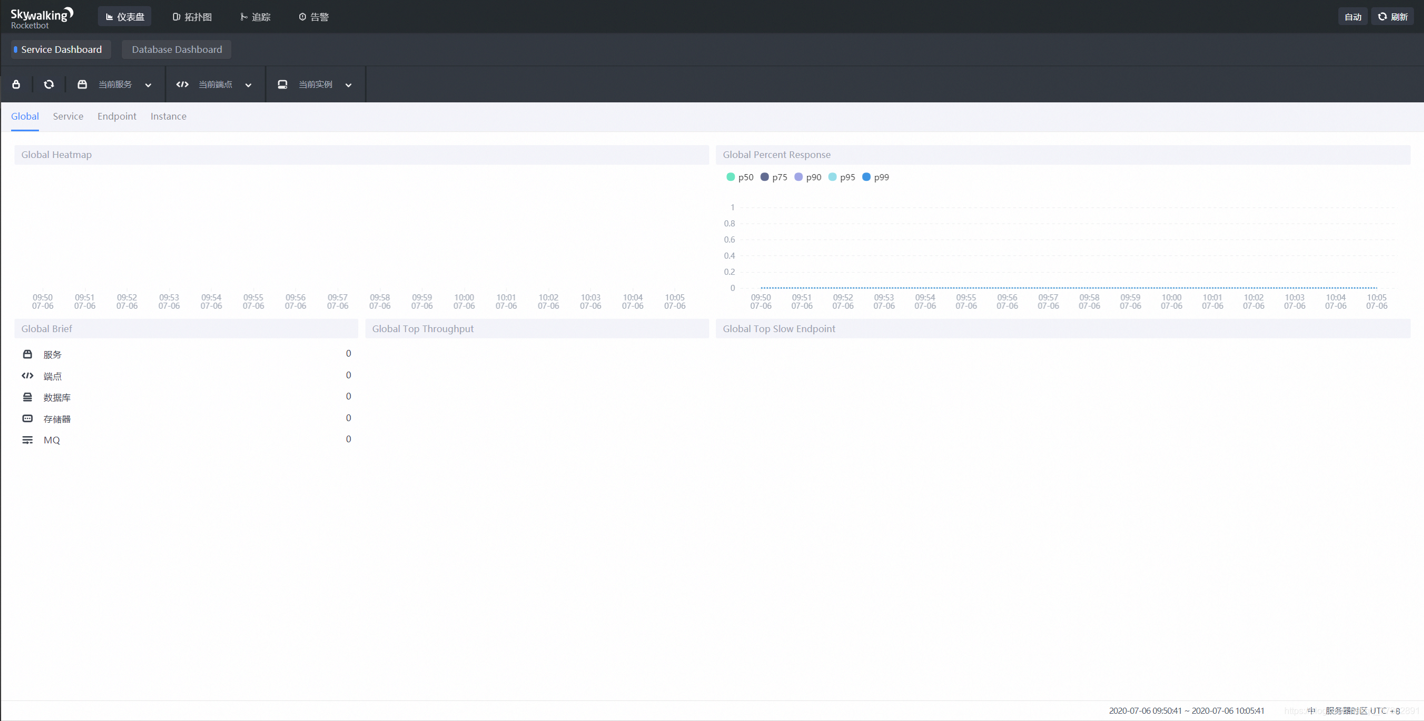1424x721 pixels.
Task: Click the Global Top Slow Endpoint title
Action: 779,329
